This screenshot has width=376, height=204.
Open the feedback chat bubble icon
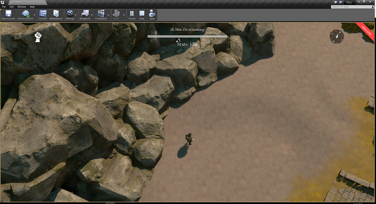pyautogui.click(x=336, y=2)
